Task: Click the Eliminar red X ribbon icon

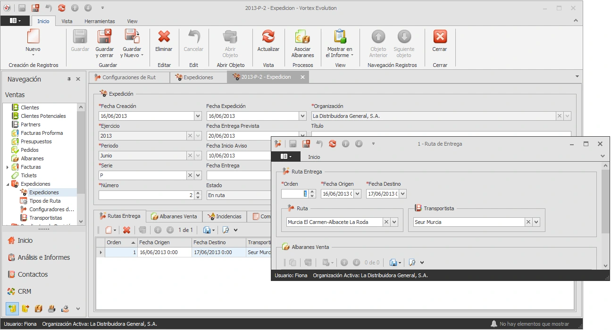Action: 164,37
